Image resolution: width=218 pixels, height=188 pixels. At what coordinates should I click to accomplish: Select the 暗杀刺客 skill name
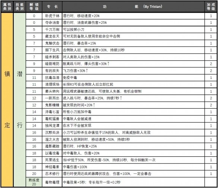click(52, 57)
